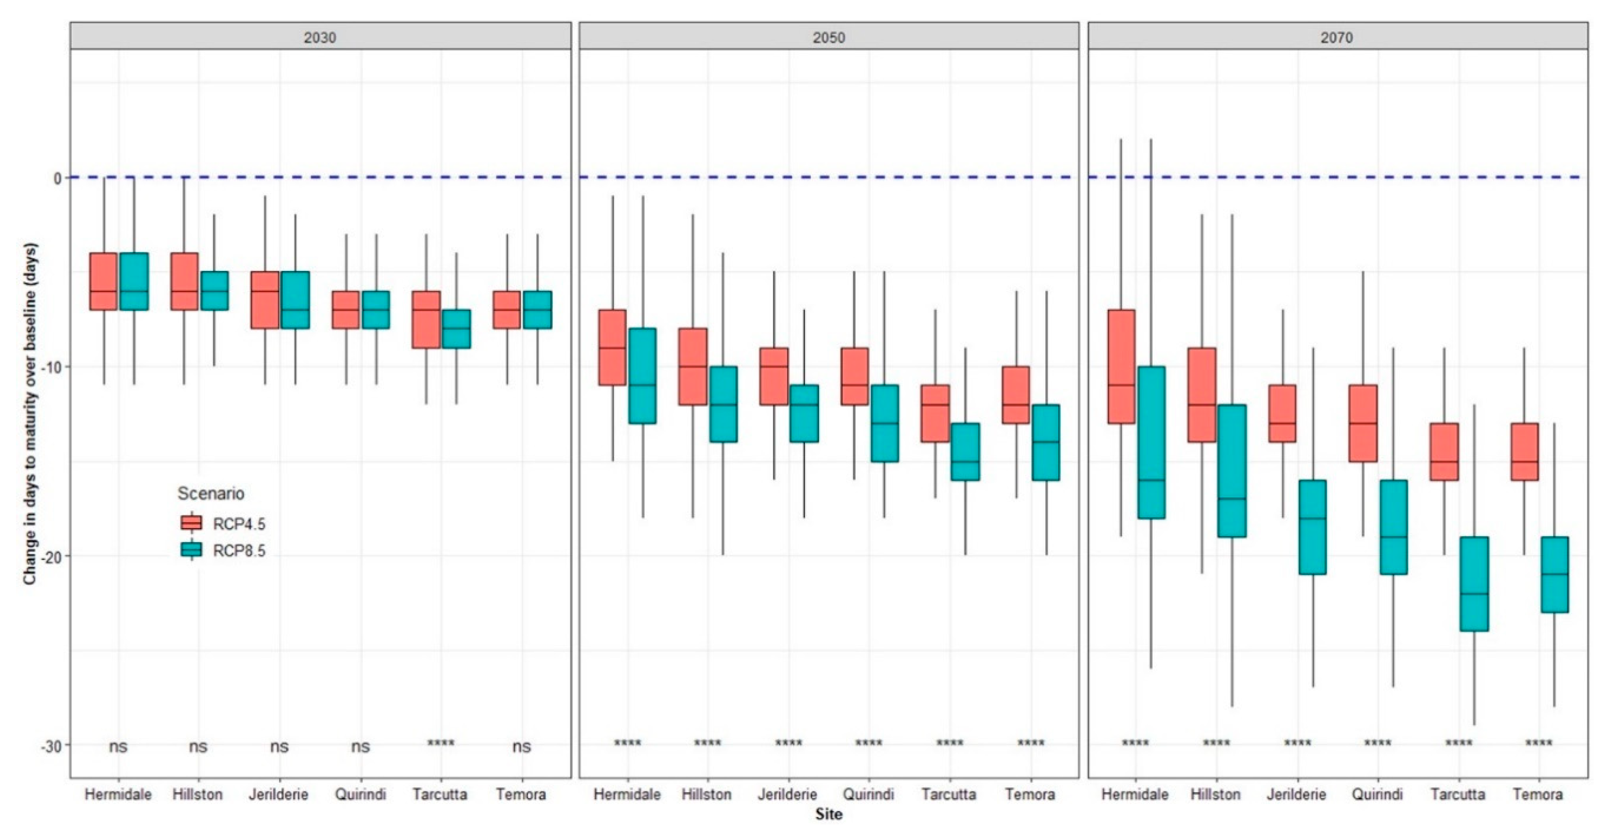Click the y-axis title text
1614x833 pixels.
click(30, 413)
